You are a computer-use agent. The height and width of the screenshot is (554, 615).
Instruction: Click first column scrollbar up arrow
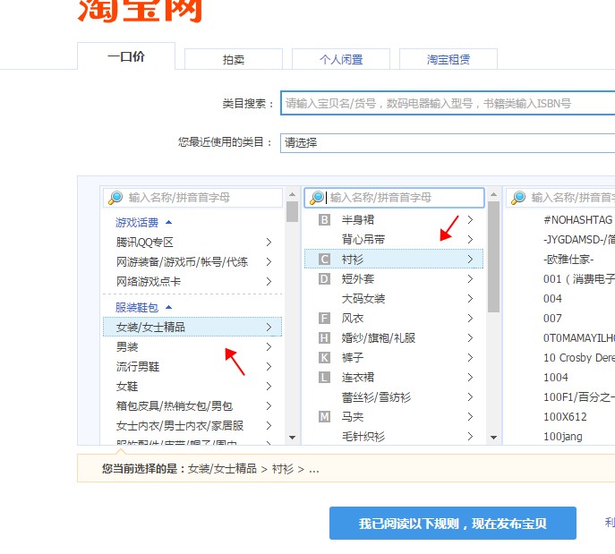coord(292,194)
